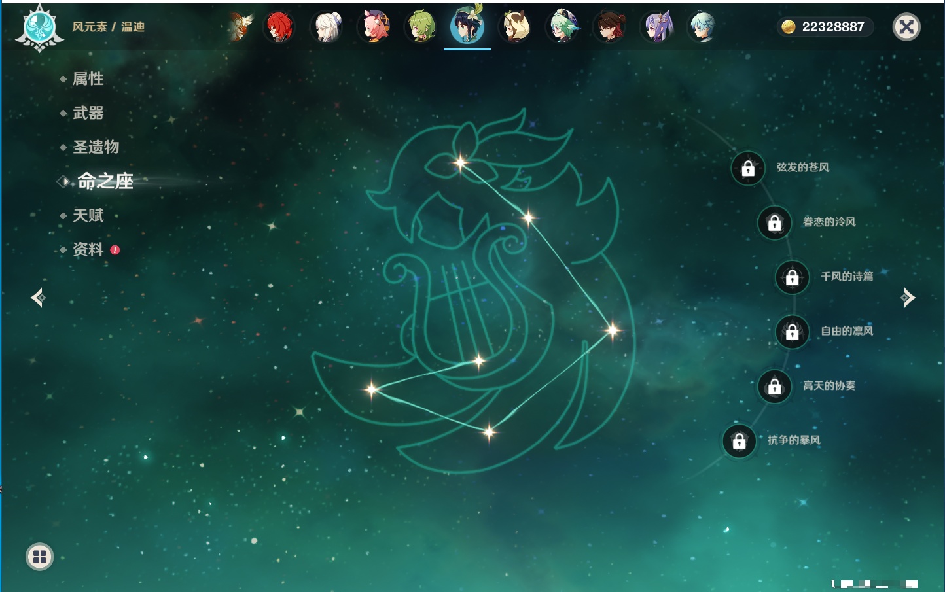The image size is (945, 592).
Task: Click the lock icon for 自由的凛风
Action: [792, 332]
